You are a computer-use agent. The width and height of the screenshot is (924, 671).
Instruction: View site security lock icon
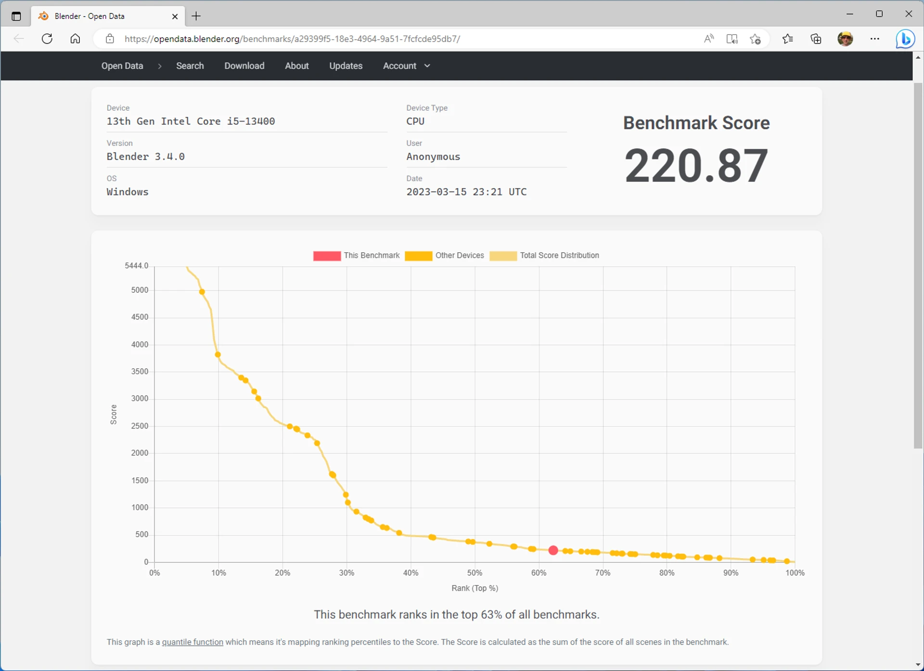pyautogui.click(x=110, y=39)
